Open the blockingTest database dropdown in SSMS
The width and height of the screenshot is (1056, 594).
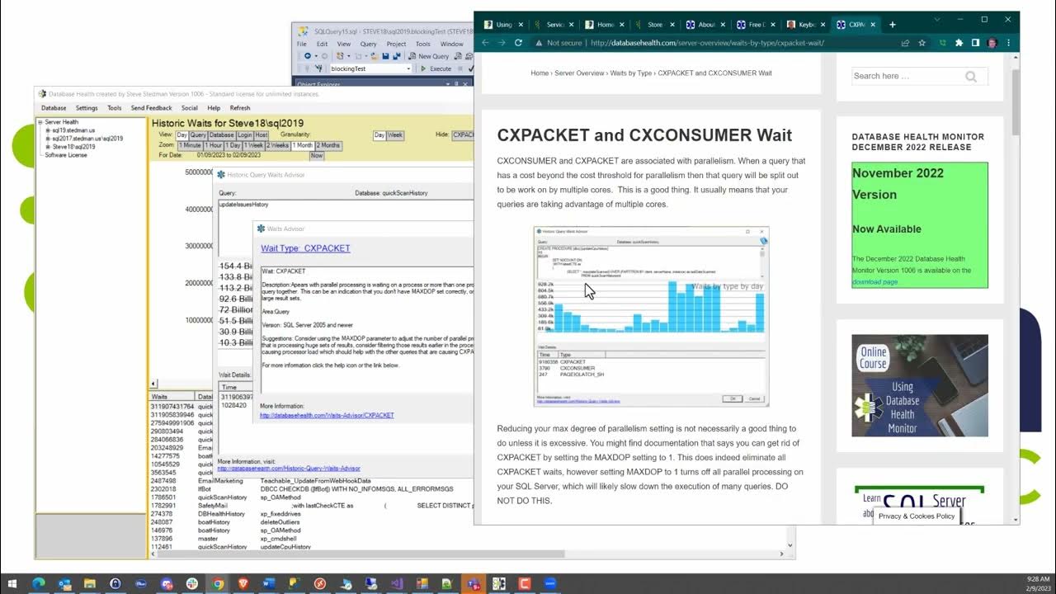click(408, 68)
